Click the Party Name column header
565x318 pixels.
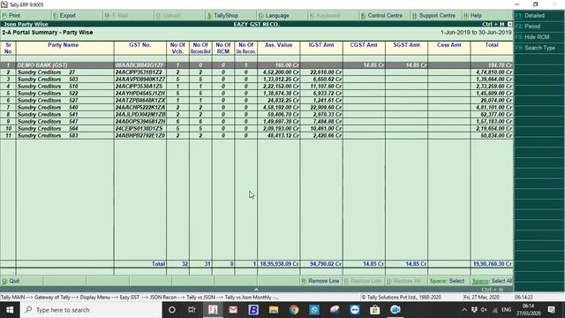pos(63,45)
